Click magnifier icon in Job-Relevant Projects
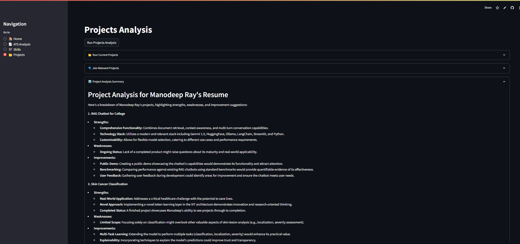This screenshot has height=244, width=520. pos(90,68)
